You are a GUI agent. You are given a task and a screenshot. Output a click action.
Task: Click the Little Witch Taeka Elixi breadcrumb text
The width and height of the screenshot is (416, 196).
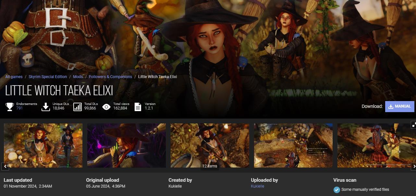(157, 77)
